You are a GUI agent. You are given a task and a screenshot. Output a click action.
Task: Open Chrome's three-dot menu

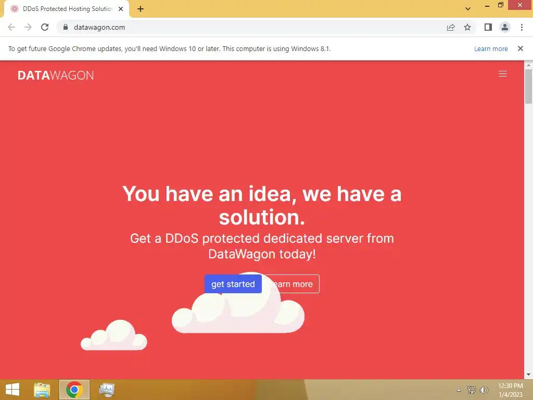tap(522, 27)
